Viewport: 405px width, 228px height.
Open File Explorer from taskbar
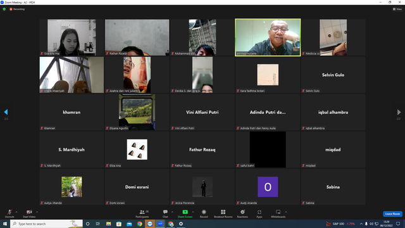[108, 224]
